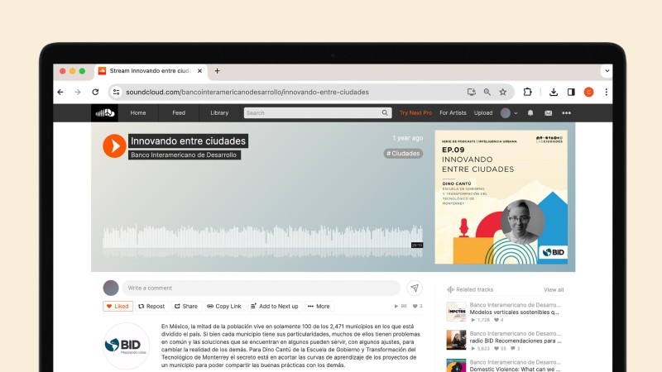Repost this track
The width and height of the screenshot is (662, 372).
coord(151,306)
